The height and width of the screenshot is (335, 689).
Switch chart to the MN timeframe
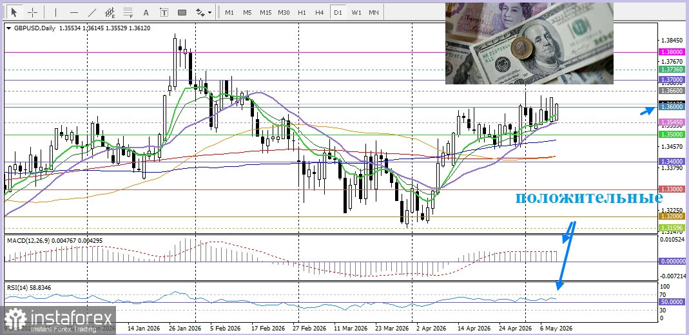pos(373,12)
